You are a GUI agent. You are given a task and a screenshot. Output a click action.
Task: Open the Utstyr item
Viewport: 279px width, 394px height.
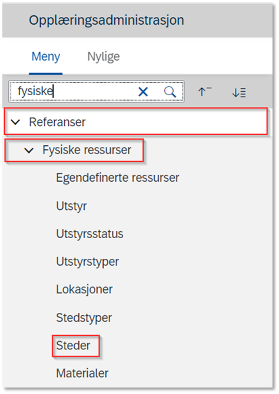click(x=71, y=206)
